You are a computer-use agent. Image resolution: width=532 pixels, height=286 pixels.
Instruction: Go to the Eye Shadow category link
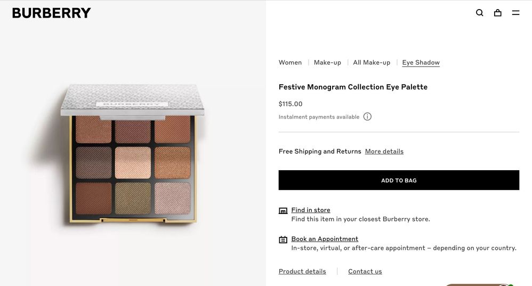click(421, 62)
